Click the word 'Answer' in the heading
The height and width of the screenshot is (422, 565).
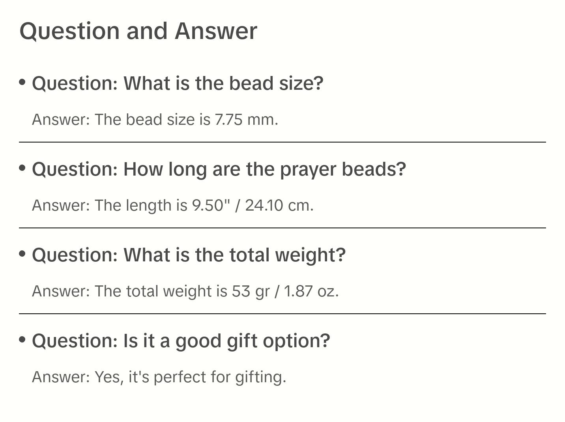pos(216,31)
